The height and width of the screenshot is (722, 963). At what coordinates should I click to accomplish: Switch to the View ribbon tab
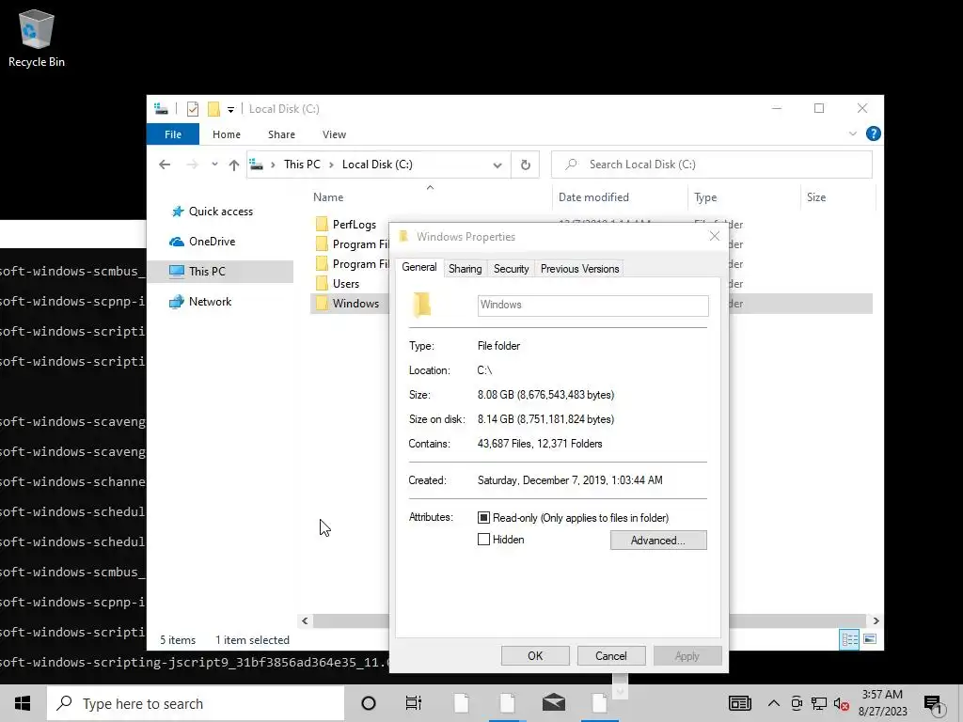point(334,134)
